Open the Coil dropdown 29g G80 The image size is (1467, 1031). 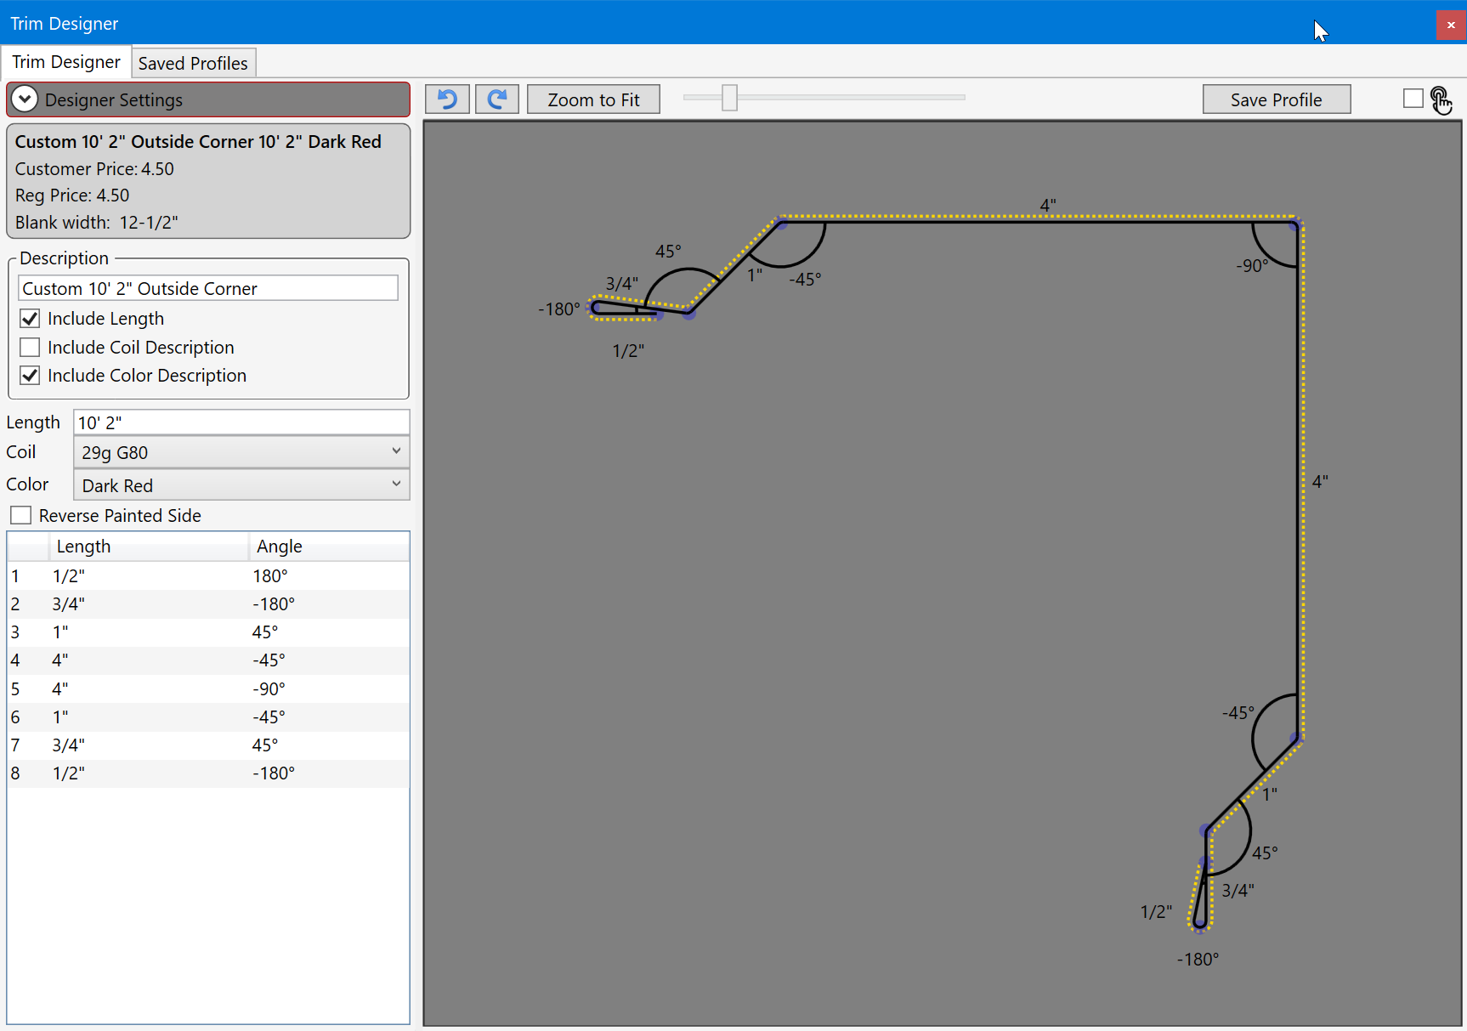click(x=241, y=452)
